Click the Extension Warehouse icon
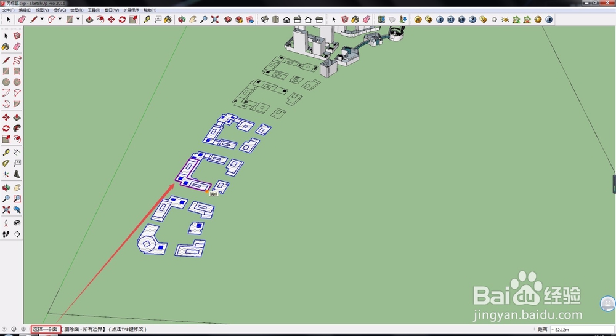This screenshot has width=616, height=336. pos(250,19)
